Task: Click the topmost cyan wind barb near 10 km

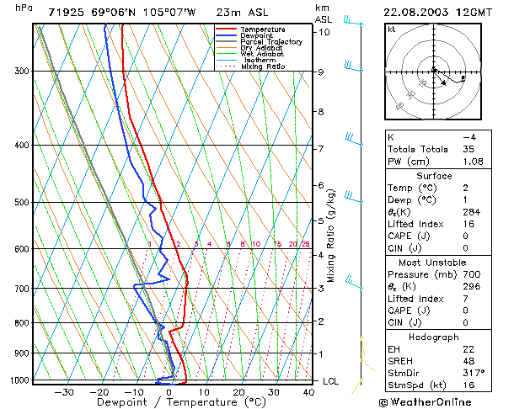Action: pyautogui.click(x=353, y=20)
